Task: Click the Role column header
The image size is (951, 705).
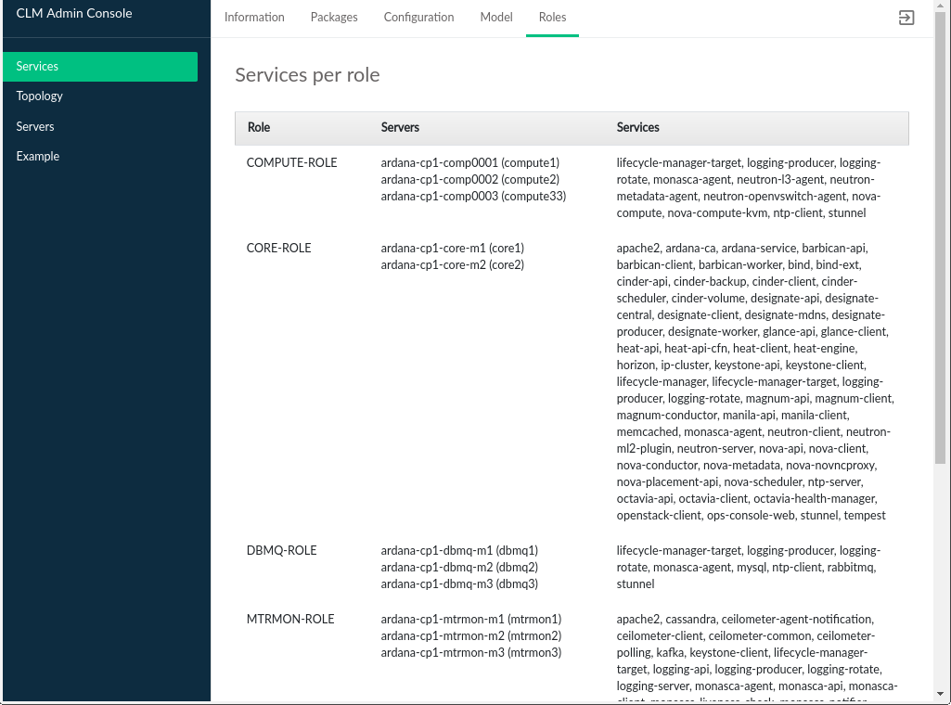Action: coord(259,128)
